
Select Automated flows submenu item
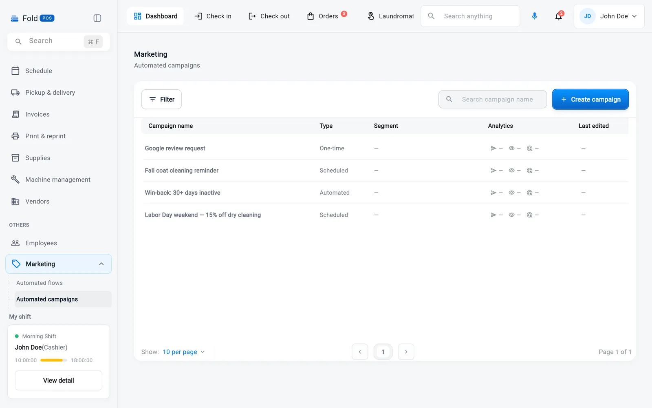(40, 283)
